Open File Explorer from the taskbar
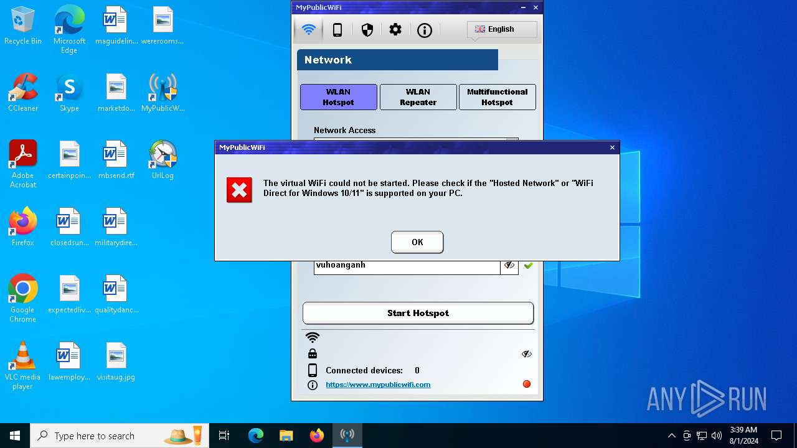Viewport: 797px width, 448px height. (286, 436)
